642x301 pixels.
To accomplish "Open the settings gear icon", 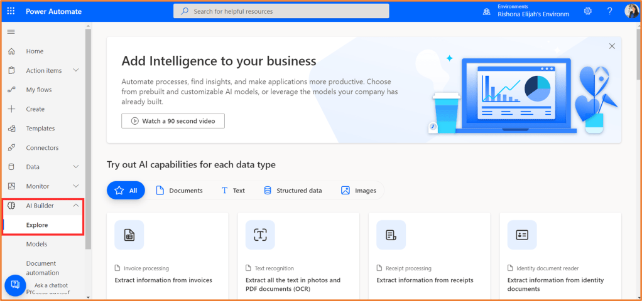I will (x=588, y=11).
